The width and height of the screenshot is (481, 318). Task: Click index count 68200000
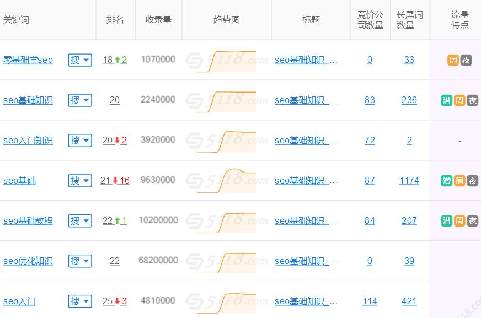click(158, 260)
